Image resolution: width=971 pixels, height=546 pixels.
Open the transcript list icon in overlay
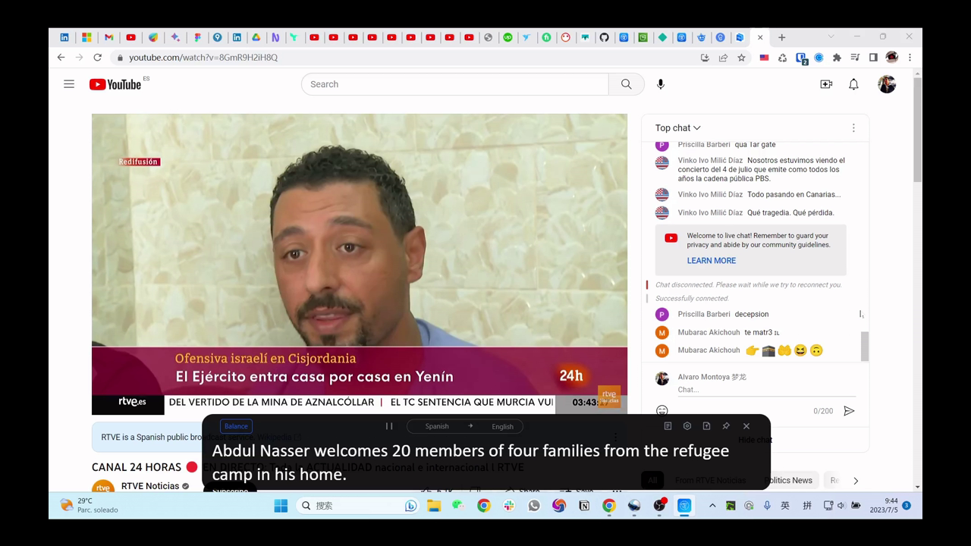[668, 426]
